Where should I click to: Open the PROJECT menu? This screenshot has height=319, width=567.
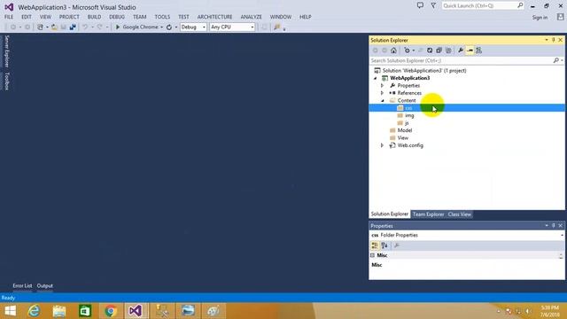click(x=69, y=17)
